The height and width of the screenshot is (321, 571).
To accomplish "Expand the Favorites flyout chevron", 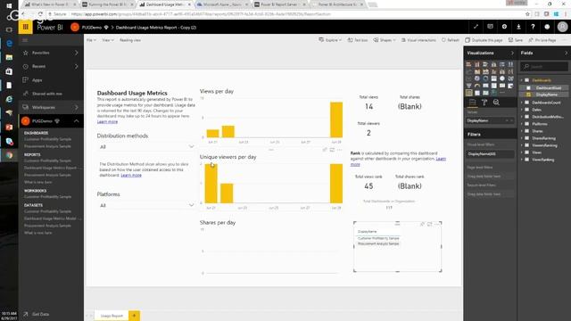I will pos(77,53).
